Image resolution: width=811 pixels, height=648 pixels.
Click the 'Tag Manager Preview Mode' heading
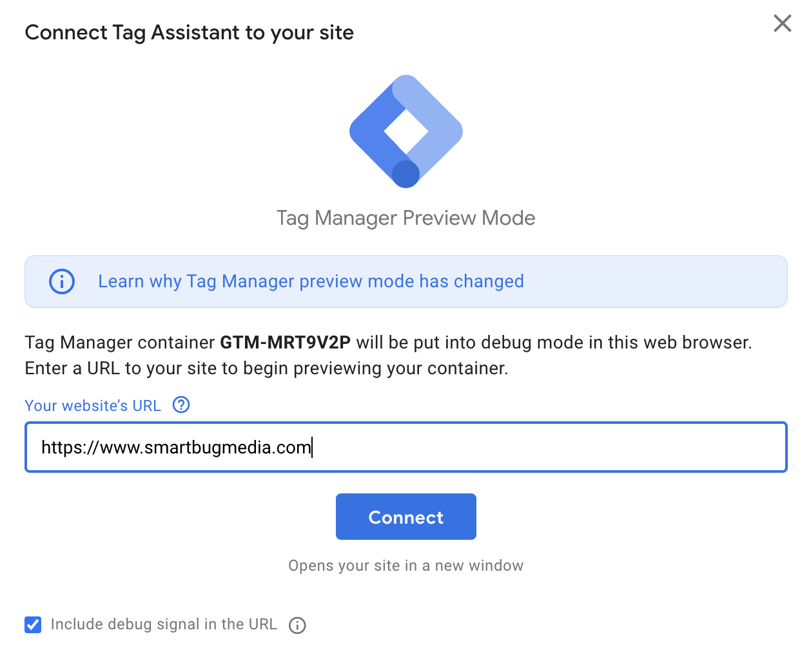click(x=406, y=218)
